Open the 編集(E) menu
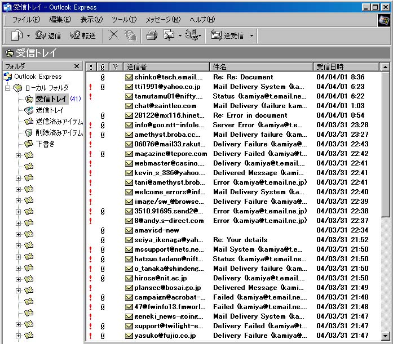The height and width of the screenshot is (344, 393). point(60,20)
